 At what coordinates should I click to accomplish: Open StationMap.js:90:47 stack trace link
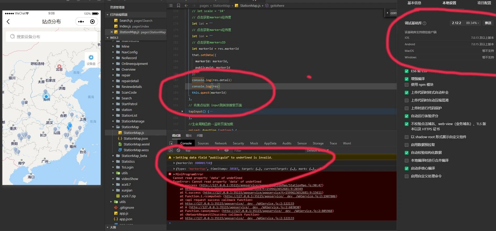pos(261,185)
